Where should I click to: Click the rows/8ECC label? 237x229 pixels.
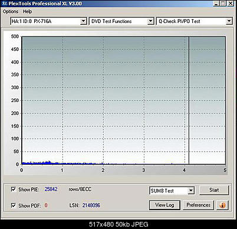(x=80, y=189)
